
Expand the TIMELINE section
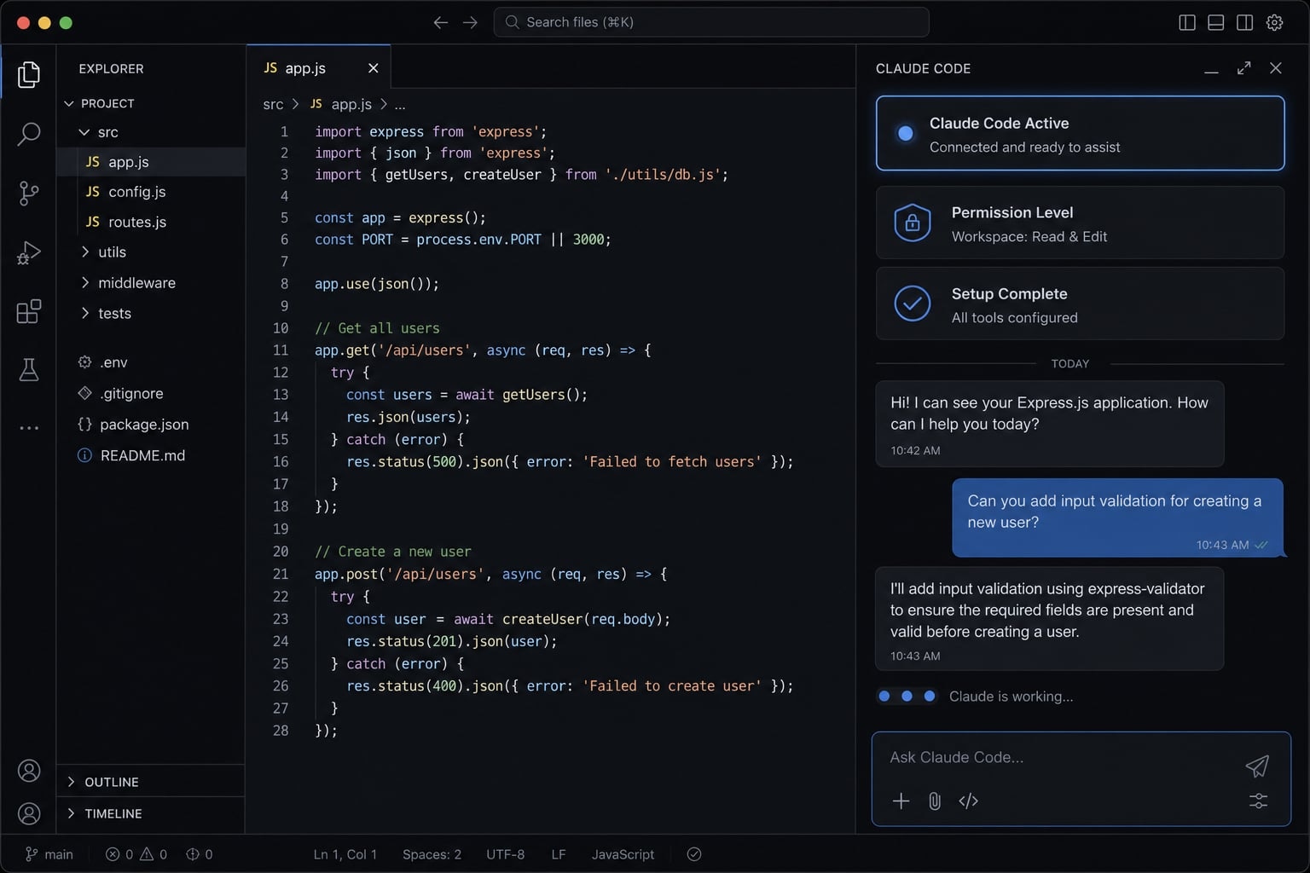(150, 813)
